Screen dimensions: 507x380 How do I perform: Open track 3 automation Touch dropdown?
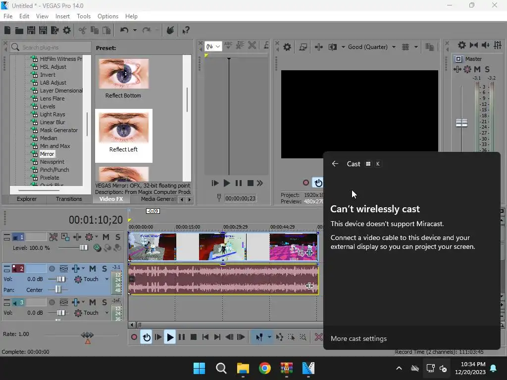[x=107, y=313]
